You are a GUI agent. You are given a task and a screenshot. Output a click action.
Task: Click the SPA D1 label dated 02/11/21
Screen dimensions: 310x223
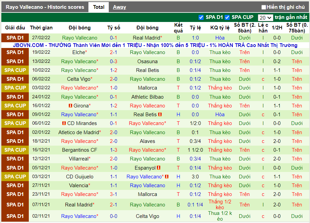click(x=15, y=216)
